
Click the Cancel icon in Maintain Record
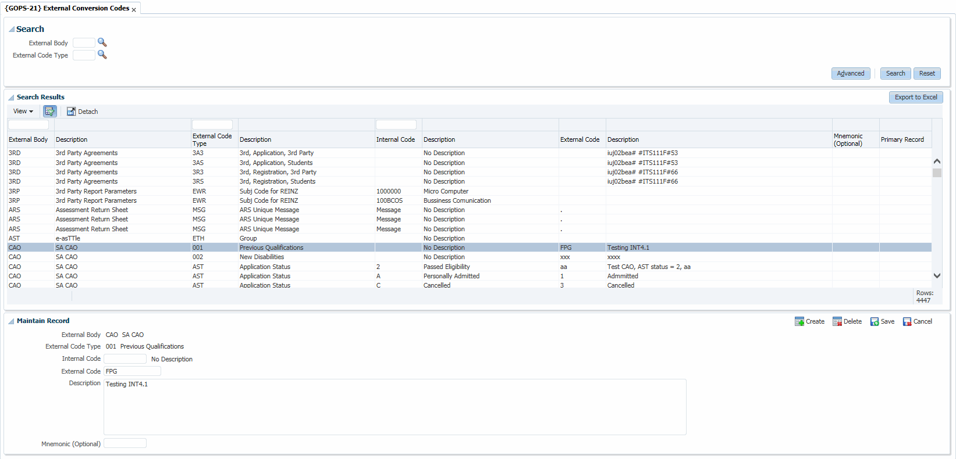pyautogui.click(x=907, y=321)
